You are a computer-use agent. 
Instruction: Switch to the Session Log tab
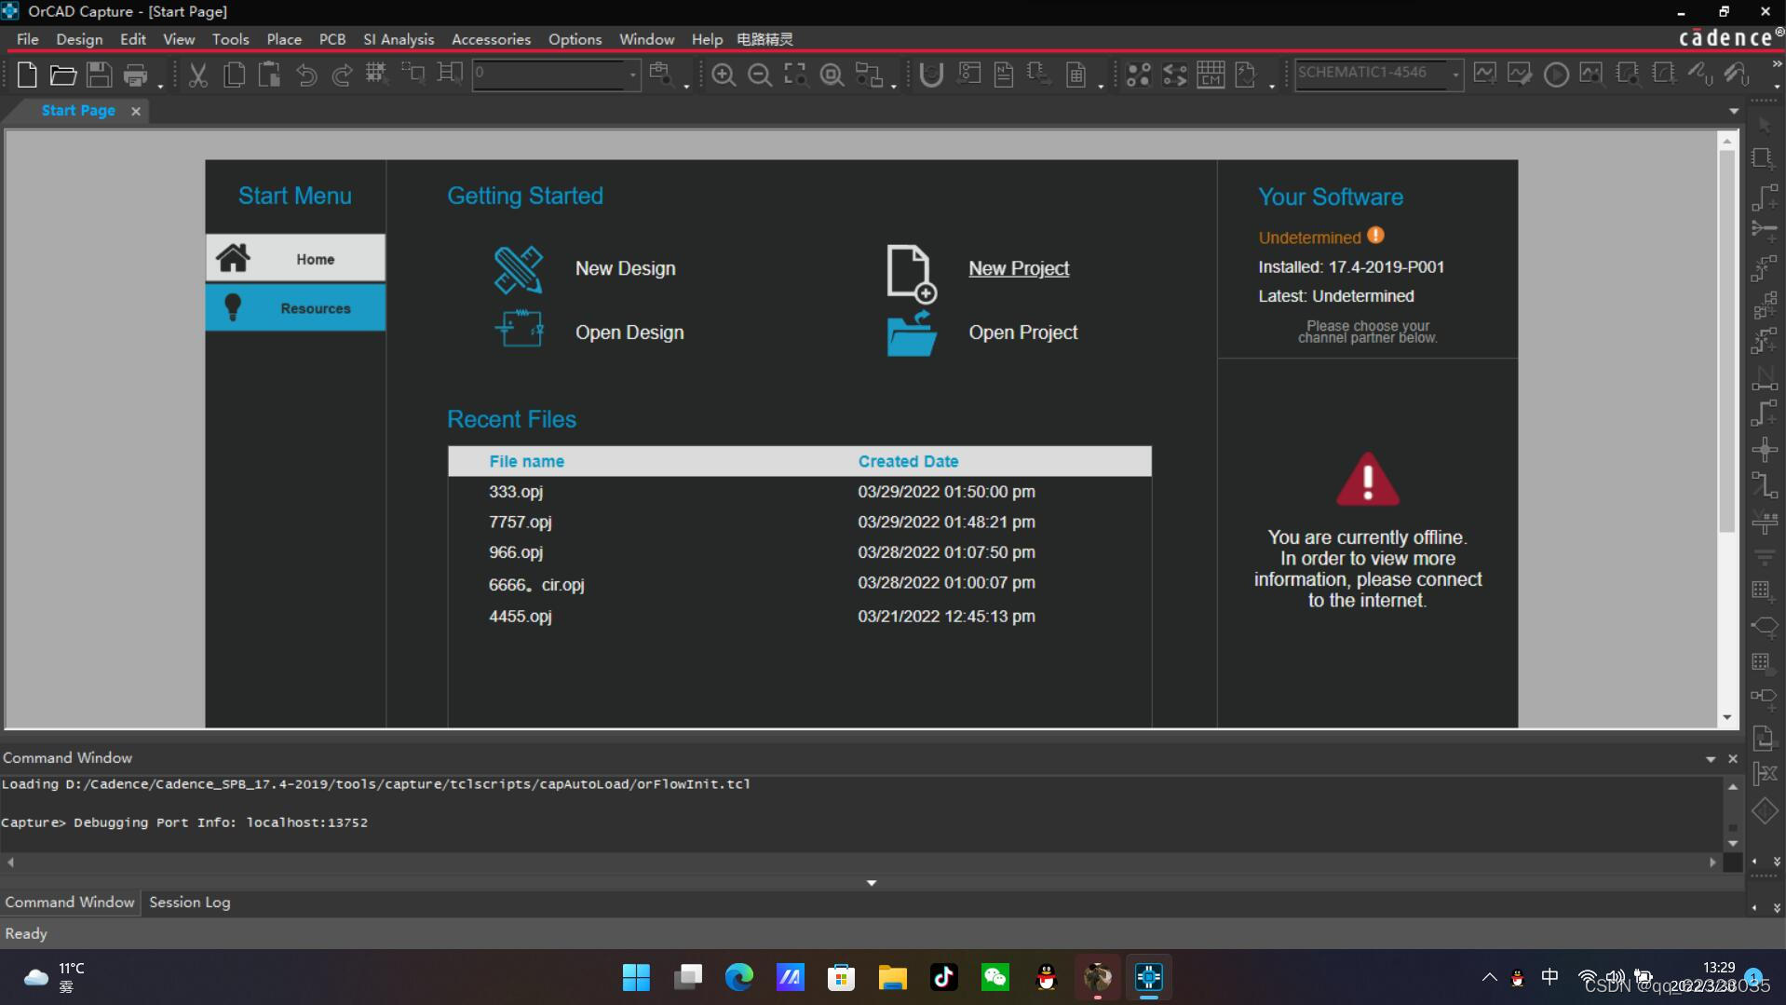pos(190,902)
